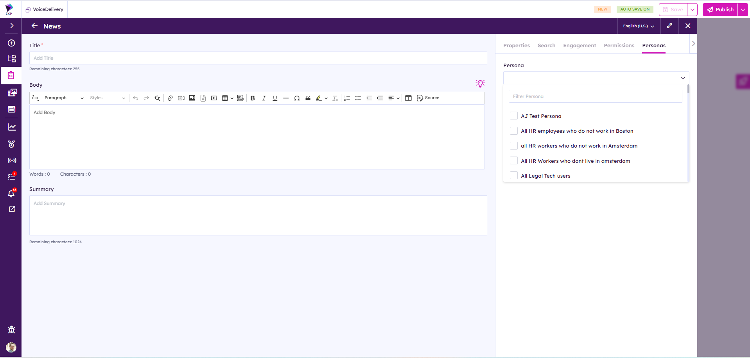
Task: Tick All HR employees not in Boston
Action: [514, 131]
